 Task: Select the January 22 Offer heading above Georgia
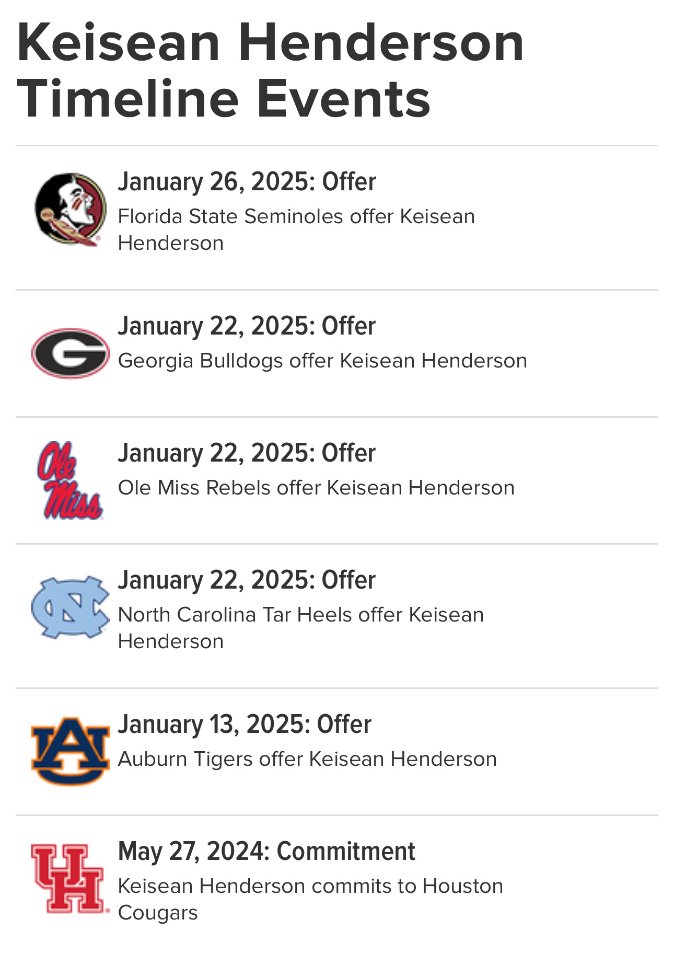(247, 326)
